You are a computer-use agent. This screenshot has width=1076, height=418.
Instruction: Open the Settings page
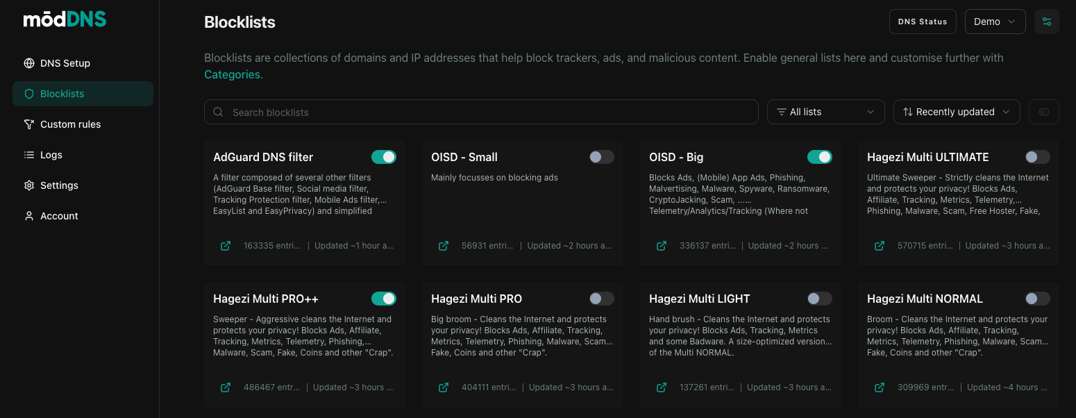(83, 185)
